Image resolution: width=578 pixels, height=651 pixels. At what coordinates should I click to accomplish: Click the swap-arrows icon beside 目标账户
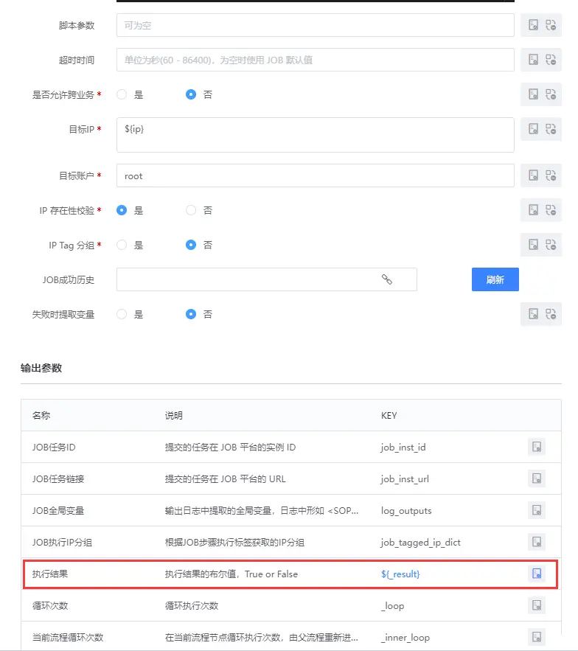click(x=551, y=175)
